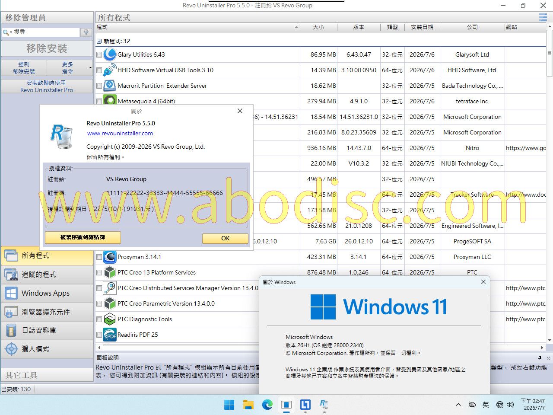Close the 面板說明 description panel
The width and height of the screenshot is (553, 415).
tap(548, 358)
